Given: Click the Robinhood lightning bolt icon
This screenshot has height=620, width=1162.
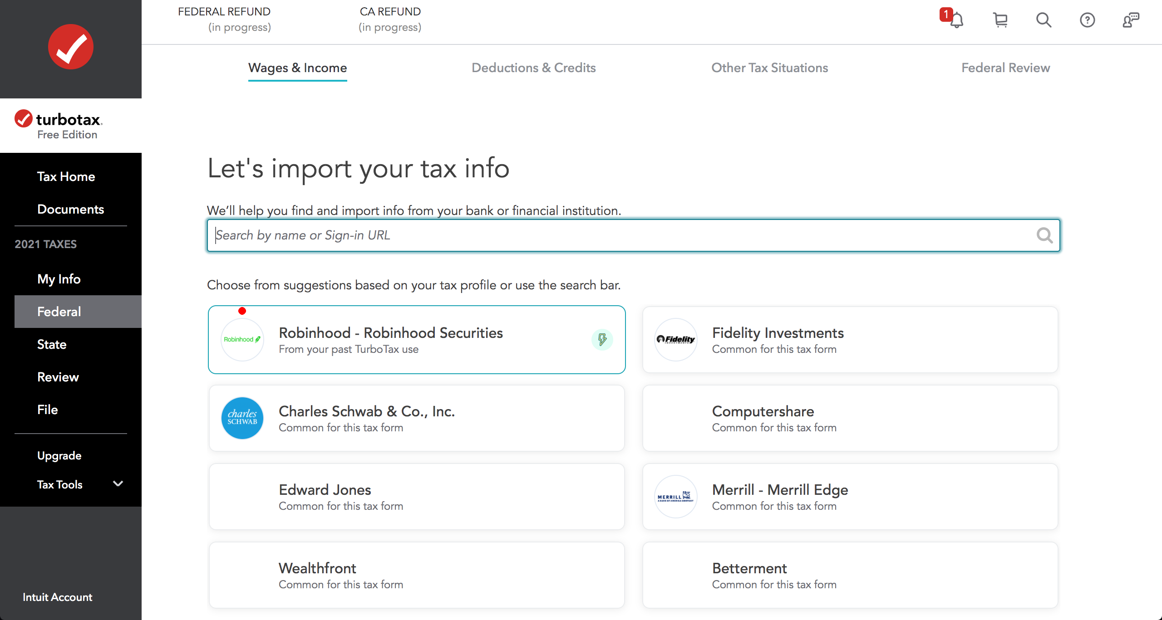Looking at the screenshot, I should click(x=602, y=339).
